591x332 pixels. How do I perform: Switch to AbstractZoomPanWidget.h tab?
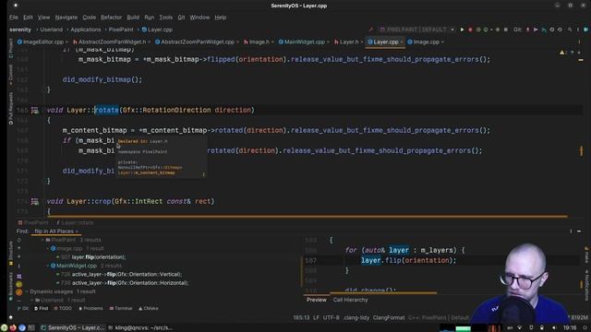coord(112,41)
